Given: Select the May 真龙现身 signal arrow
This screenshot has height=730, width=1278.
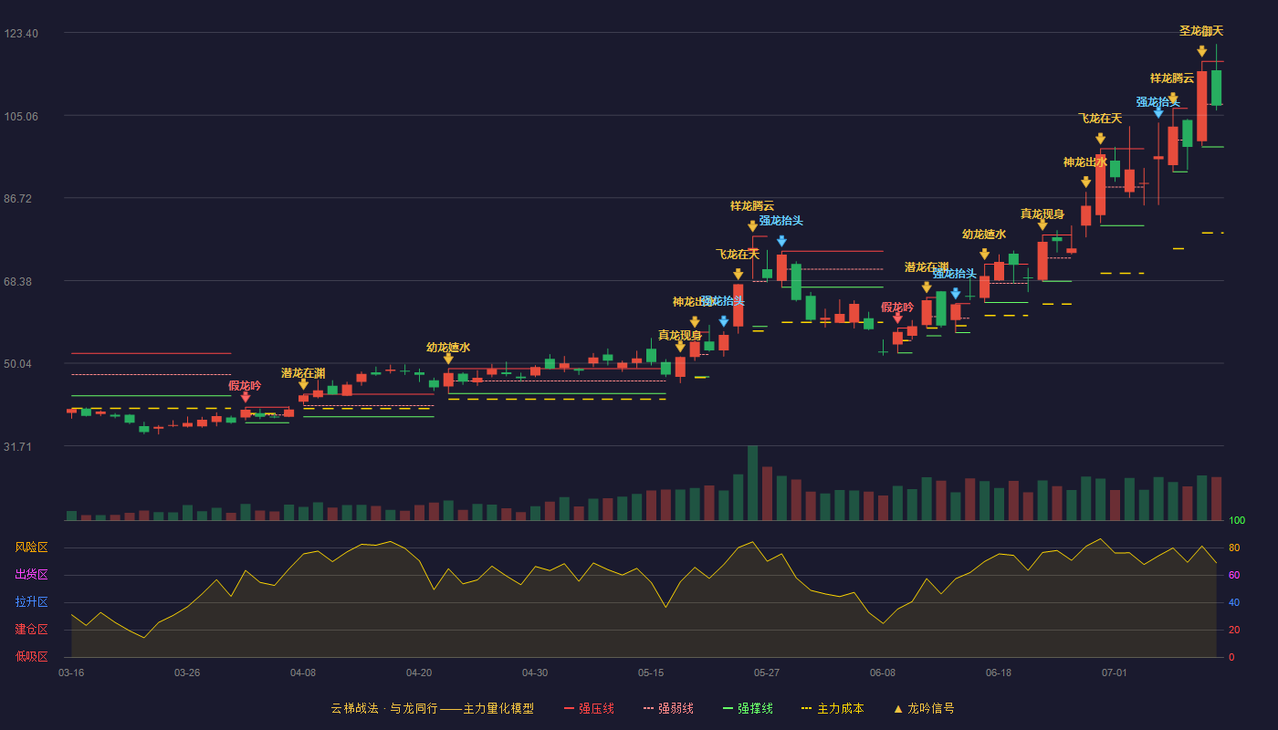Looking at the screenshot, I should [x=680, y=347].
